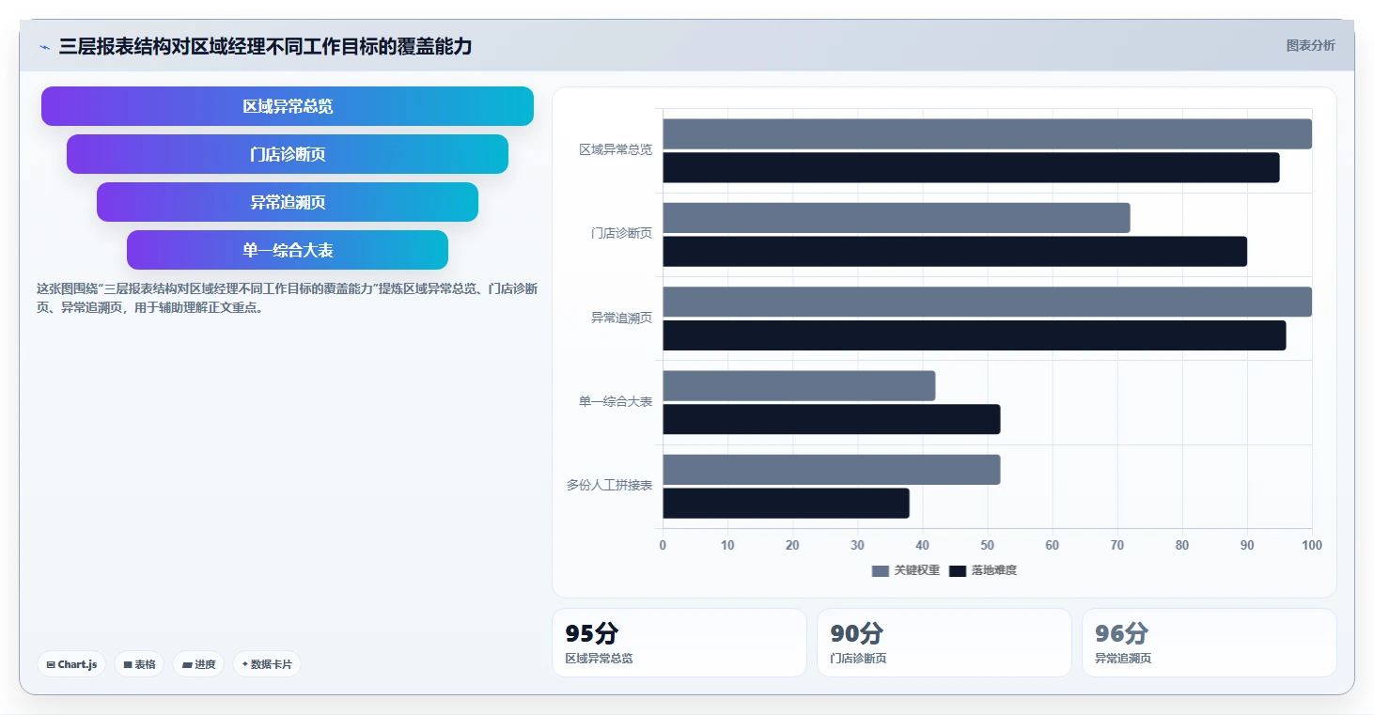
Task: Click the 进度 tag chip
Action: coord(198,664)
